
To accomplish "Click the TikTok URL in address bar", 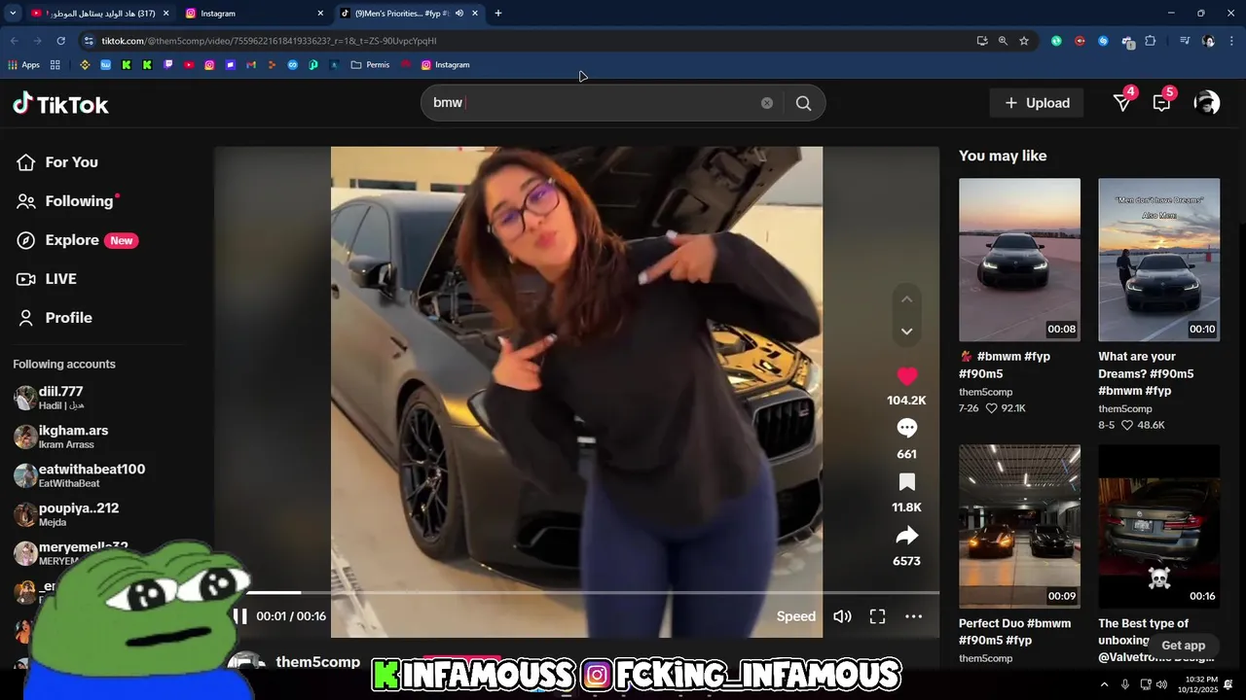I will tap(269, 41).
